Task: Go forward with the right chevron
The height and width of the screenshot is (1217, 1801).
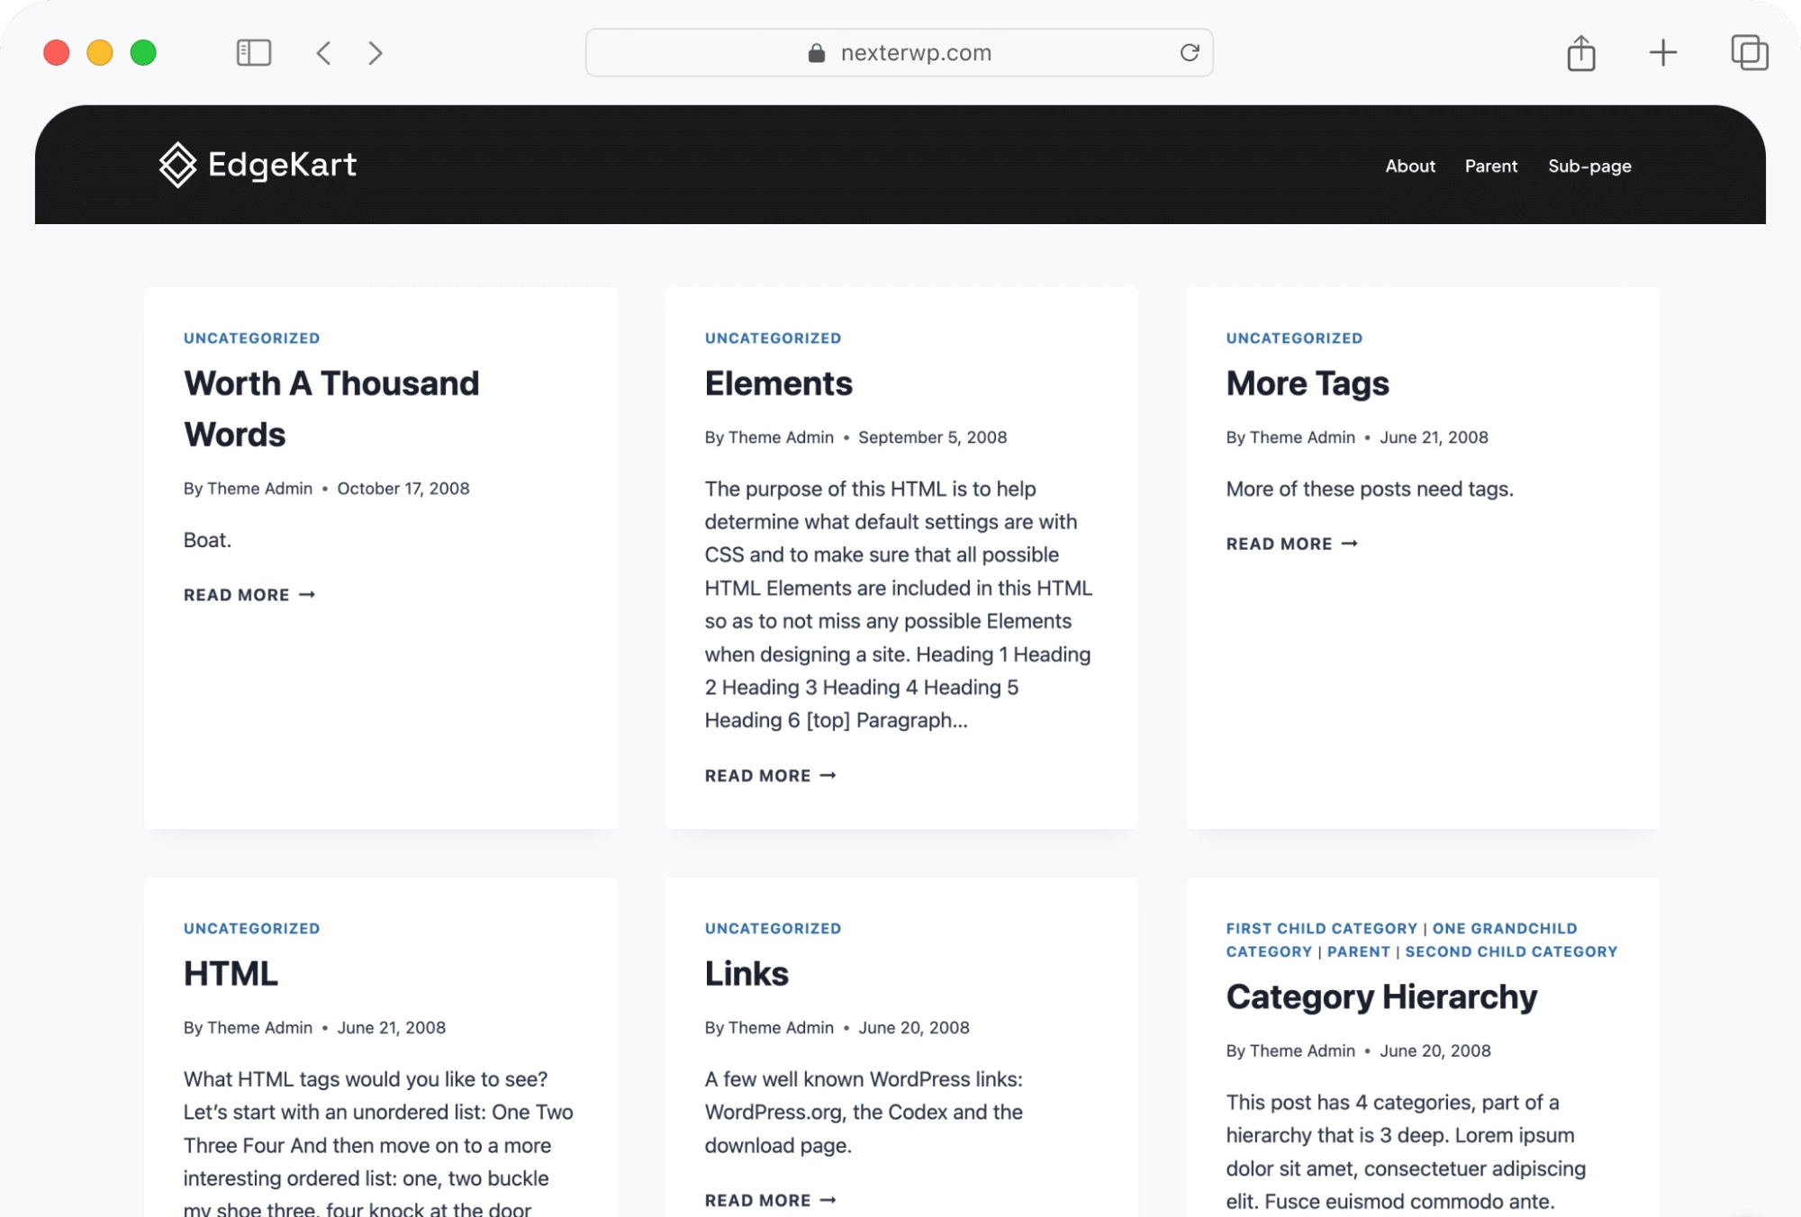Action: pos(376,52)
